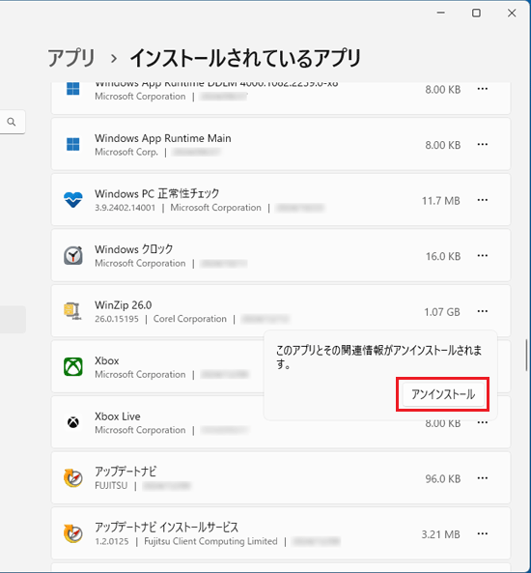This screenshot has width=531, height=573.
Task: Select Windows PC 正常性チェック name text
Action: click(x=157, y=193)
